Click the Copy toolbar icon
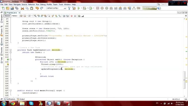The height and width of the screenshot is (106, 188). click(x=27, y=8)
